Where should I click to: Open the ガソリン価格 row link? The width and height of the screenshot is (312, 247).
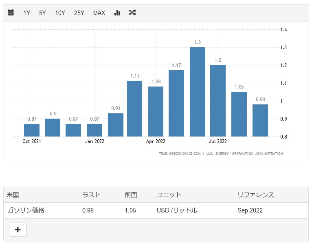(26, 210)
